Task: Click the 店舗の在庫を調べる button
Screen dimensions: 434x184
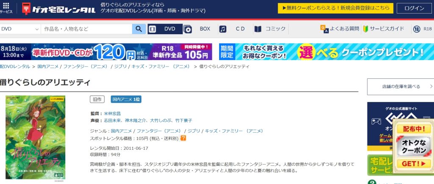Action: (401, 86)
